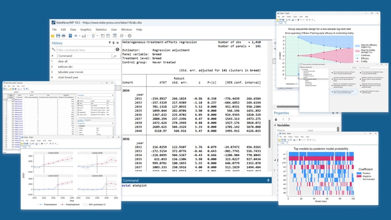Screen dimensions: 391x220
Task: Select the 'tabulate year movie' history command
Action: click(x=70, y=72)
